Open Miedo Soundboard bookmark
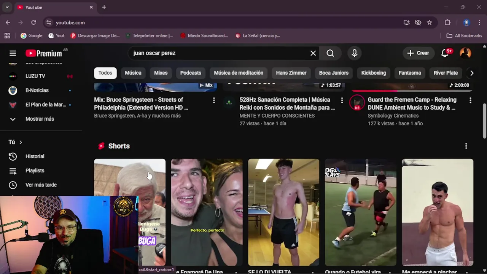This screenshot has height=274, width=487. (204, 36)
